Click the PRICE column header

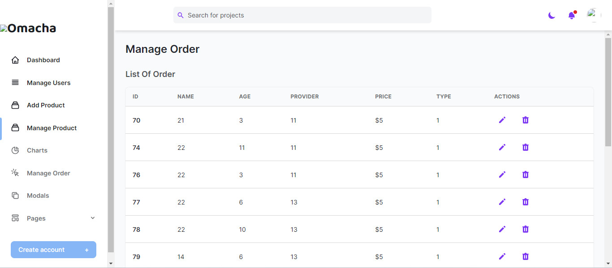tap(383, 97)
